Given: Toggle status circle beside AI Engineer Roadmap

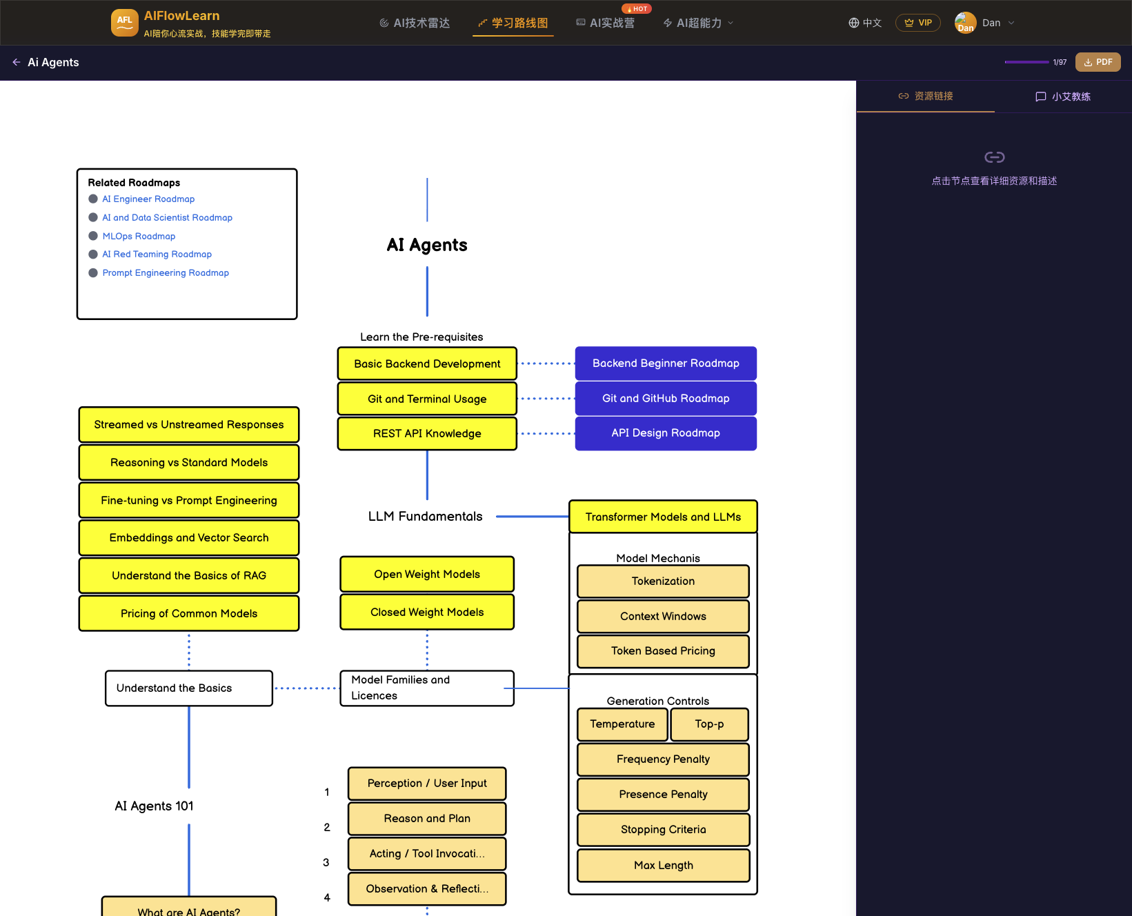Looking at the screenshot, I should coord(93,199).
